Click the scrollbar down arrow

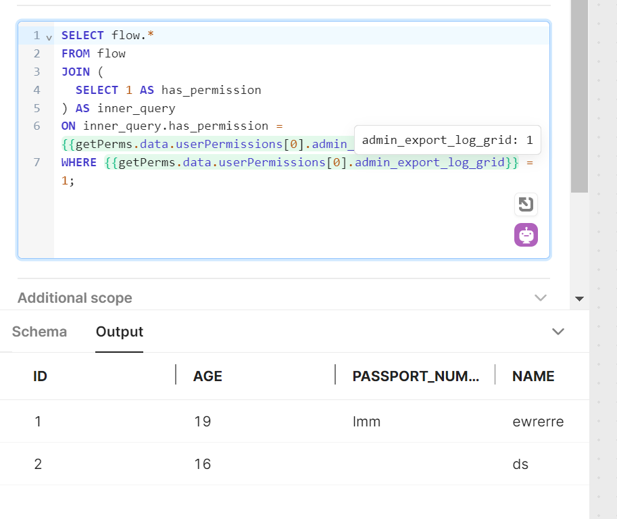coord(579,299)
